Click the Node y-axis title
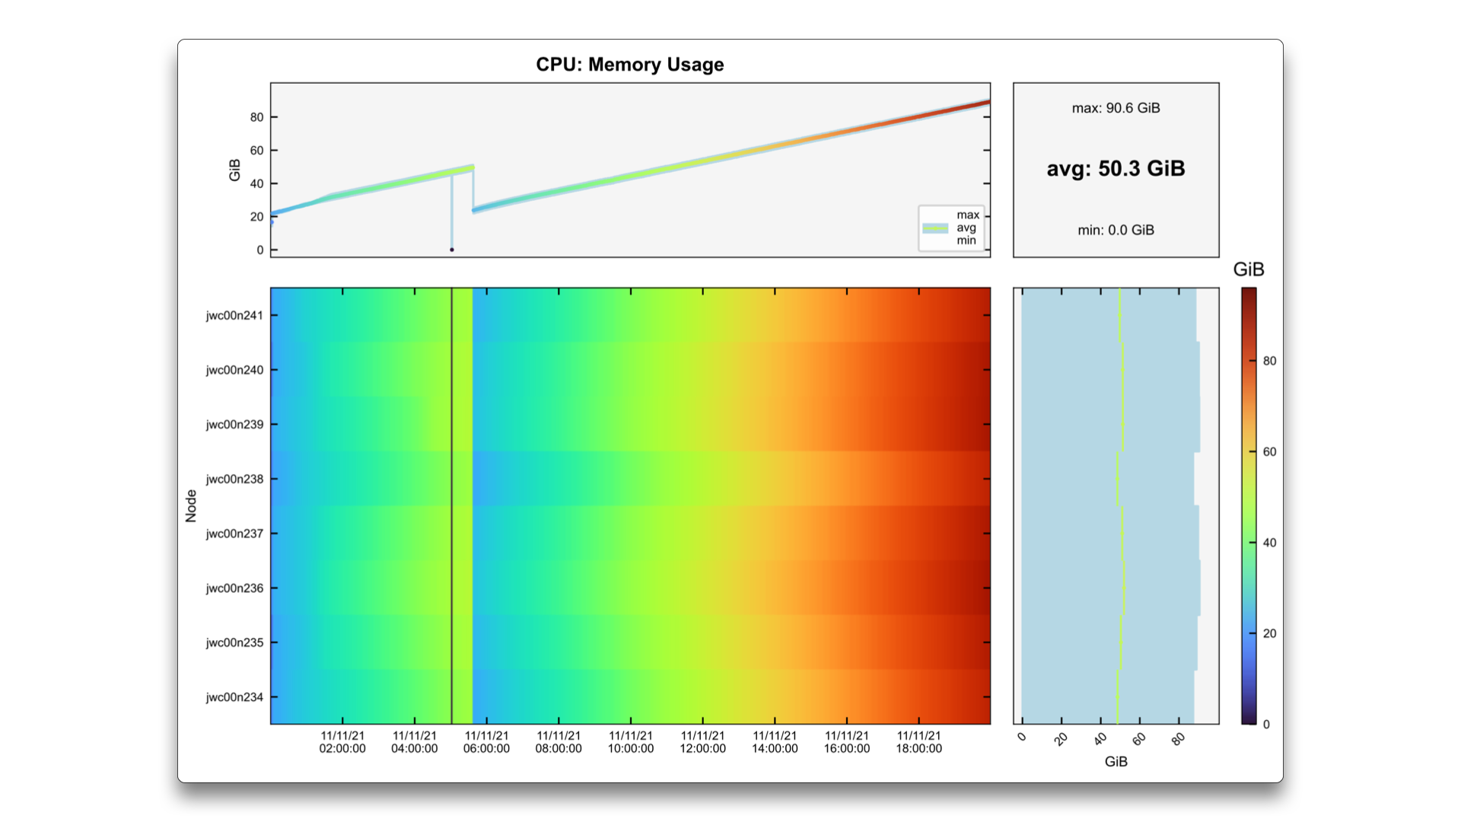Image resolution: width=1461 pixels, height=822 pixels. 191,505
